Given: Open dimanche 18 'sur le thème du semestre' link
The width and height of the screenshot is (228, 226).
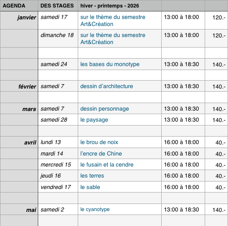Looking at the screenshot, I should point(113,35).
